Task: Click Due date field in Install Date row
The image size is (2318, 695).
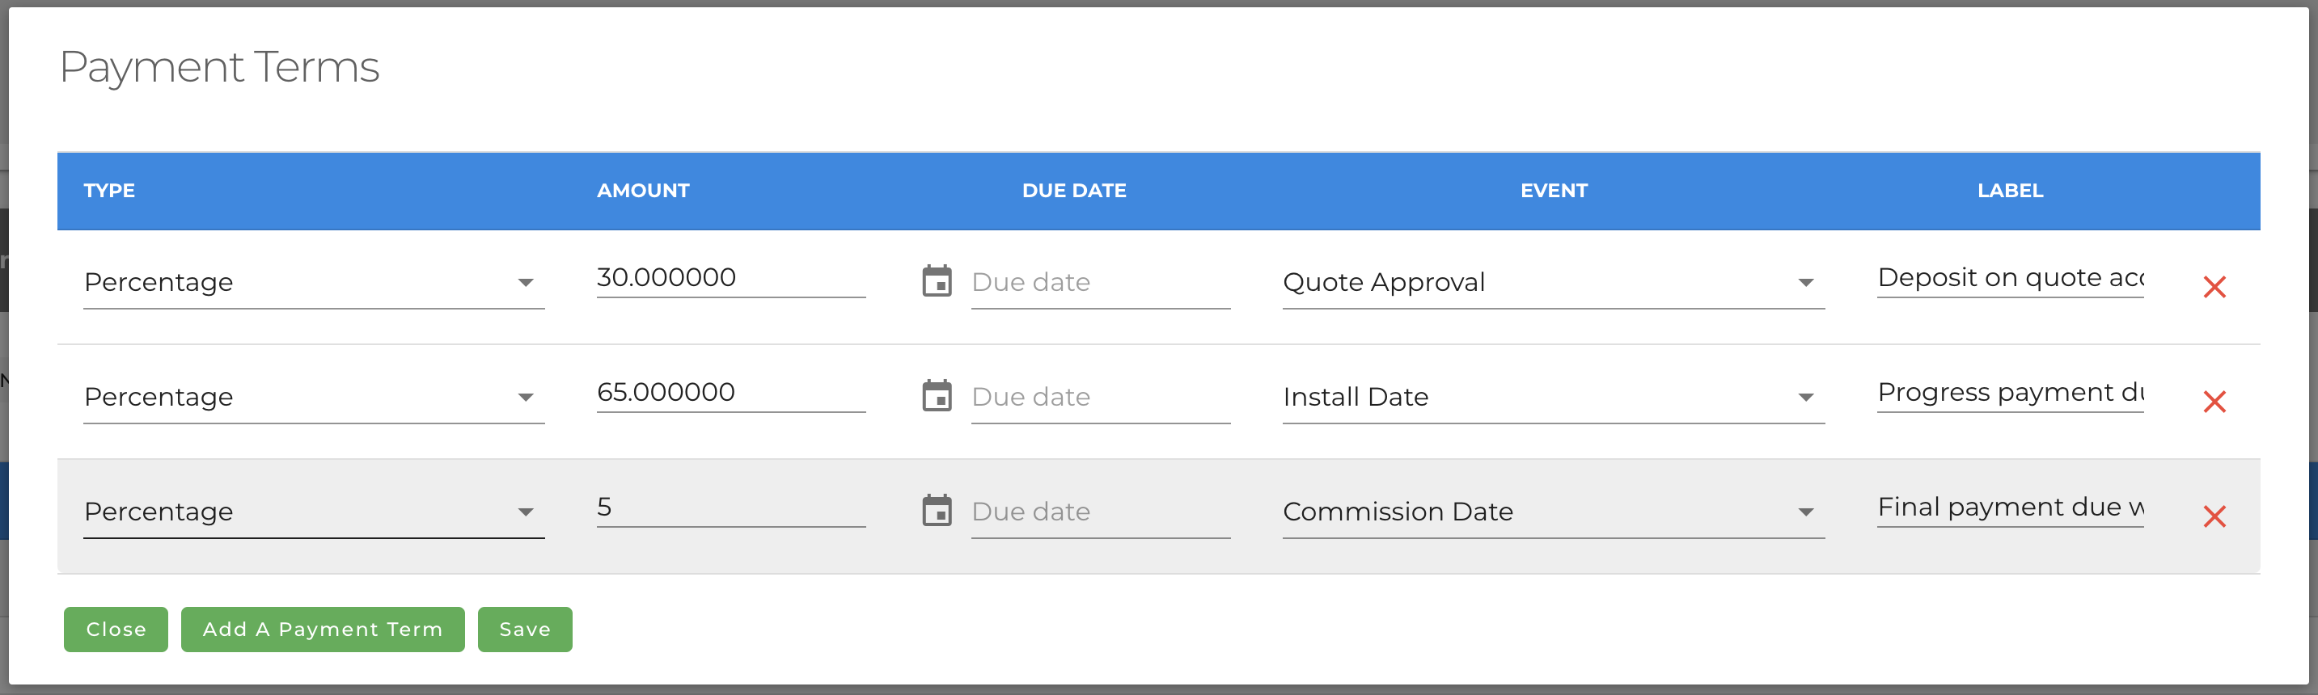Action: pos(1100,397)
